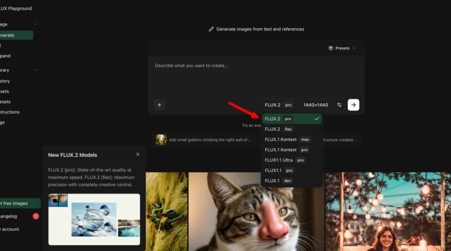
Task: Collapse the Library sidebar section chevron
Action: [36, 70]
